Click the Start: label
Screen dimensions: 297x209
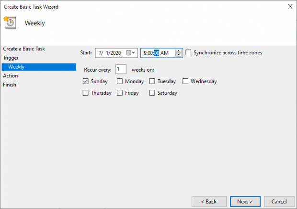pyautogui.click(x=86, y=53)
